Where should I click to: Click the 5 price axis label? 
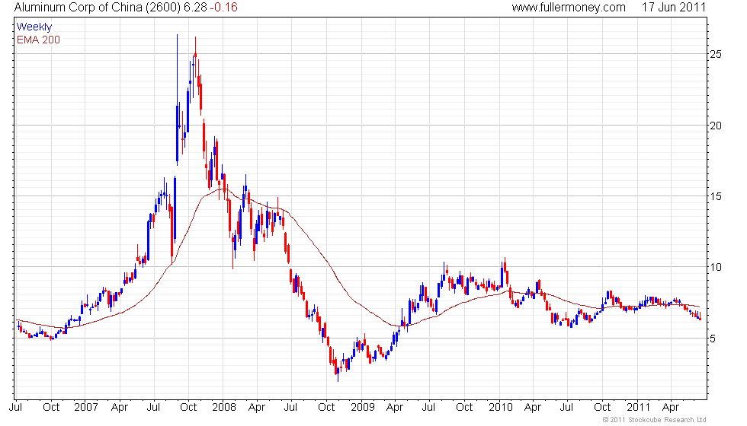[713, 339]
